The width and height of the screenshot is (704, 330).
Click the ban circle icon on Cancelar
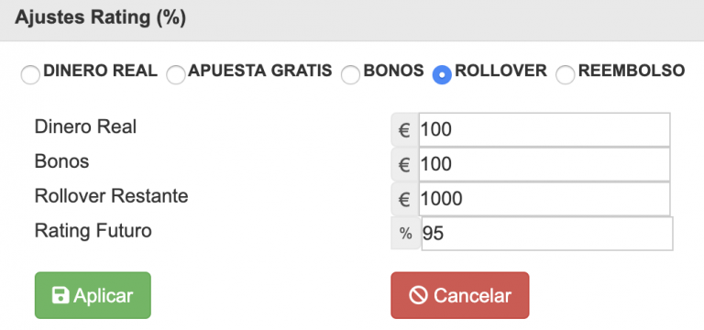tap(418, 295)
